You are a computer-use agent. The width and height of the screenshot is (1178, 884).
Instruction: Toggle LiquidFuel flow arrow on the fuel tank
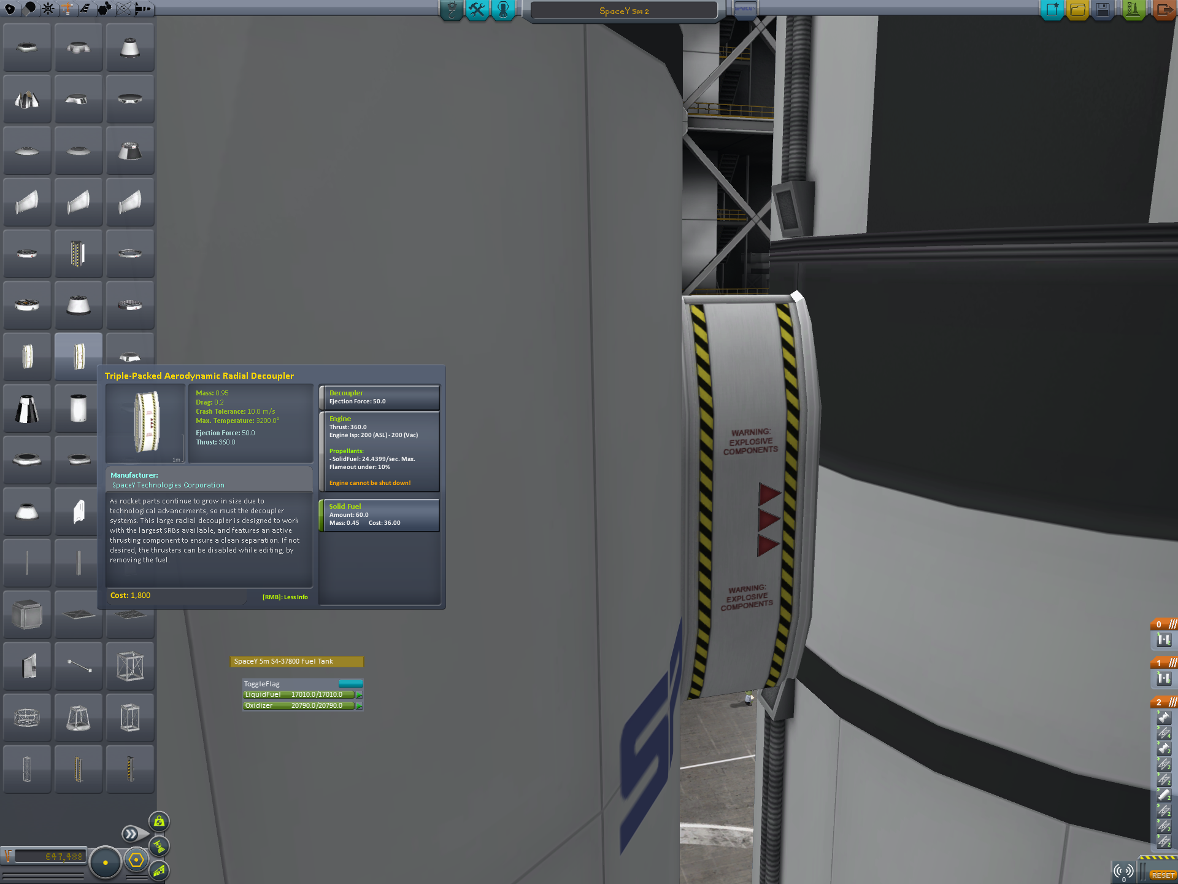click(x=360, y=695)
